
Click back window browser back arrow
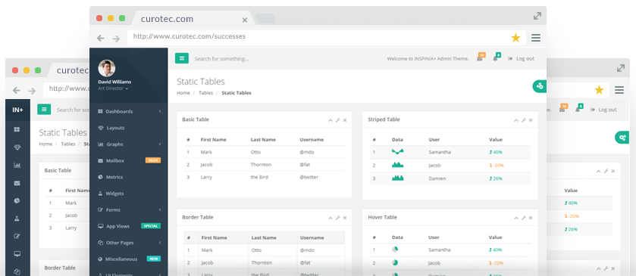[17, 90]
